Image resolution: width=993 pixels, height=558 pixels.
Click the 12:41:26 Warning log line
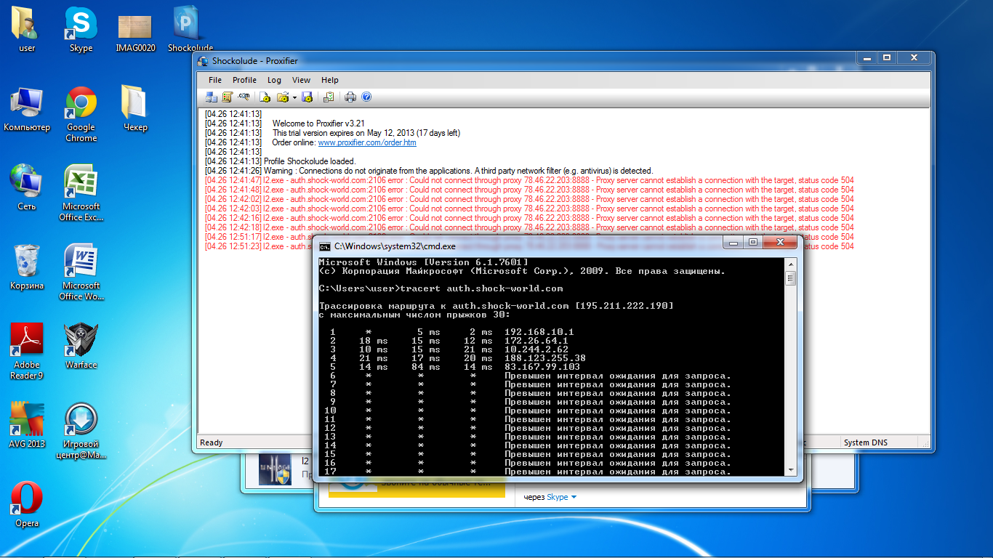click(x=429, y=171)
